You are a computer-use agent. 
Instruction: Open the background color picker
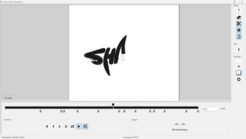[x=239, y=61]
